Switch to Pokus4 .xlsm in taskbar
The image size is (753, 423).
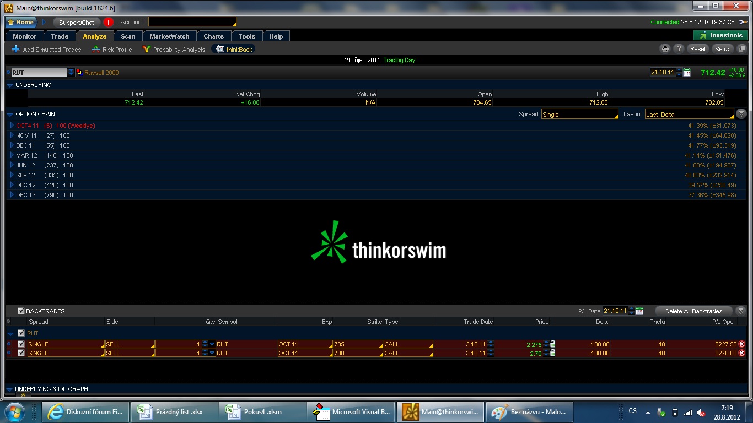pyautogui.click(x=264, y=411)
